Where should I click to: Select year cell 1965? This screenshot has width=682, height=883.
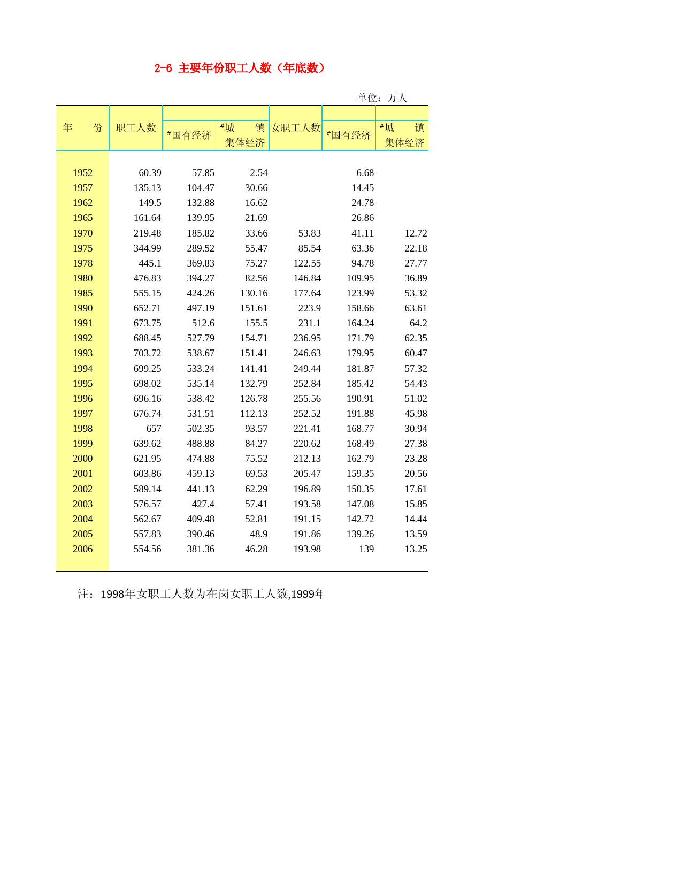[x=83, y=218]
